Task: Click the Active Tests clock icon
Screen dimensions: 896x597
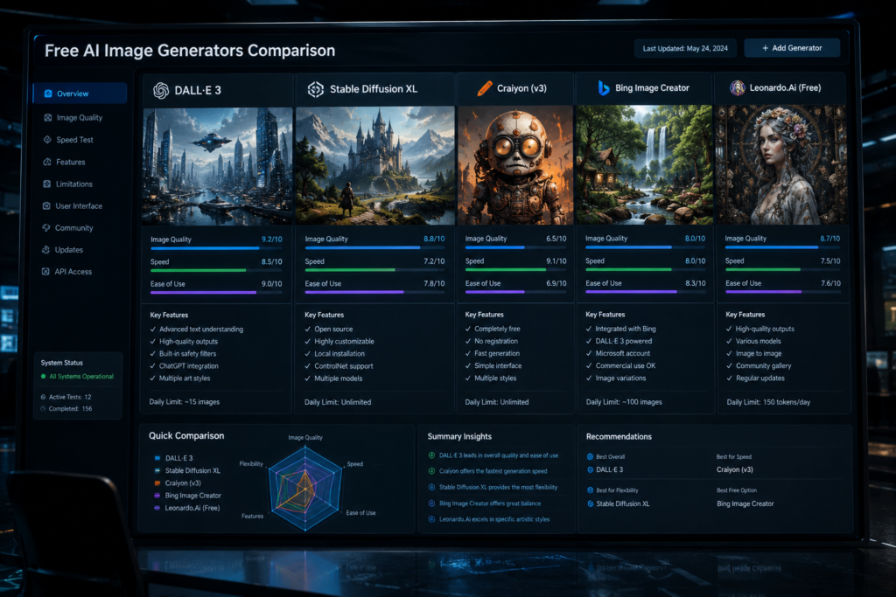Action: 44,397
